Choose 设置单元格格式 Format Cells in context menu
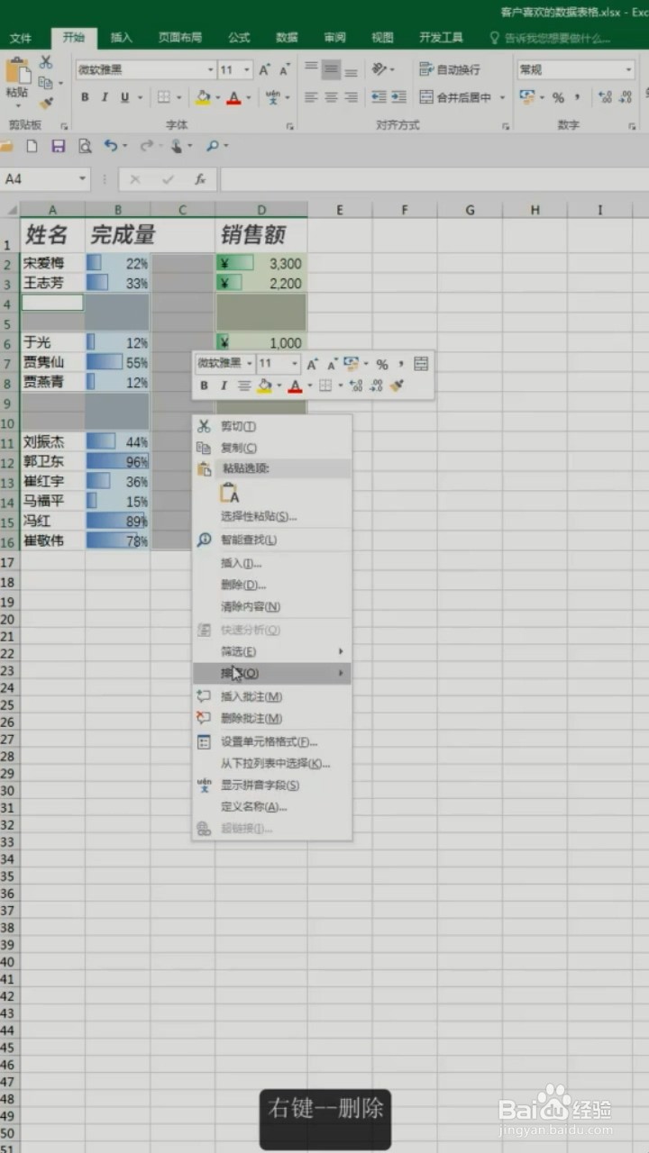 271,741
